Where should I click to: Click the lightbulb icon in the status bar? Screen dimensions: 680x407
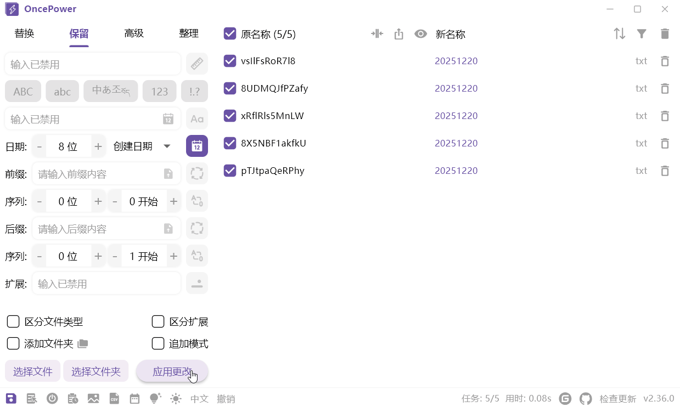coord(155,398)
